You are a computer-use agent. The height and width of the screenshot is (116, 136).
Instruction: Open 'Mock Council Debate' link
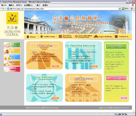(x=41, y=91)
